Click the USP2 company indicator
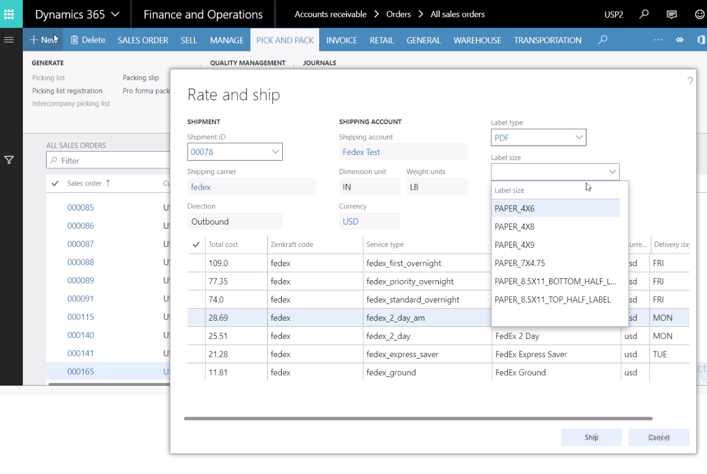Image resolution: width=707 pixels, height=474 pixels. point(613,15)
